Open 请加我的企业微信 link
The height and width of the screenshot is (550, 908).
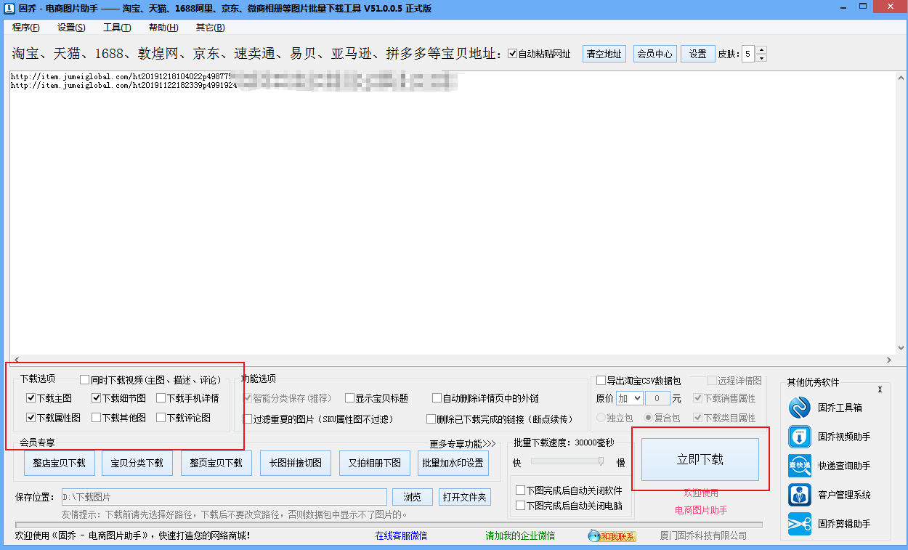(520, 536)
